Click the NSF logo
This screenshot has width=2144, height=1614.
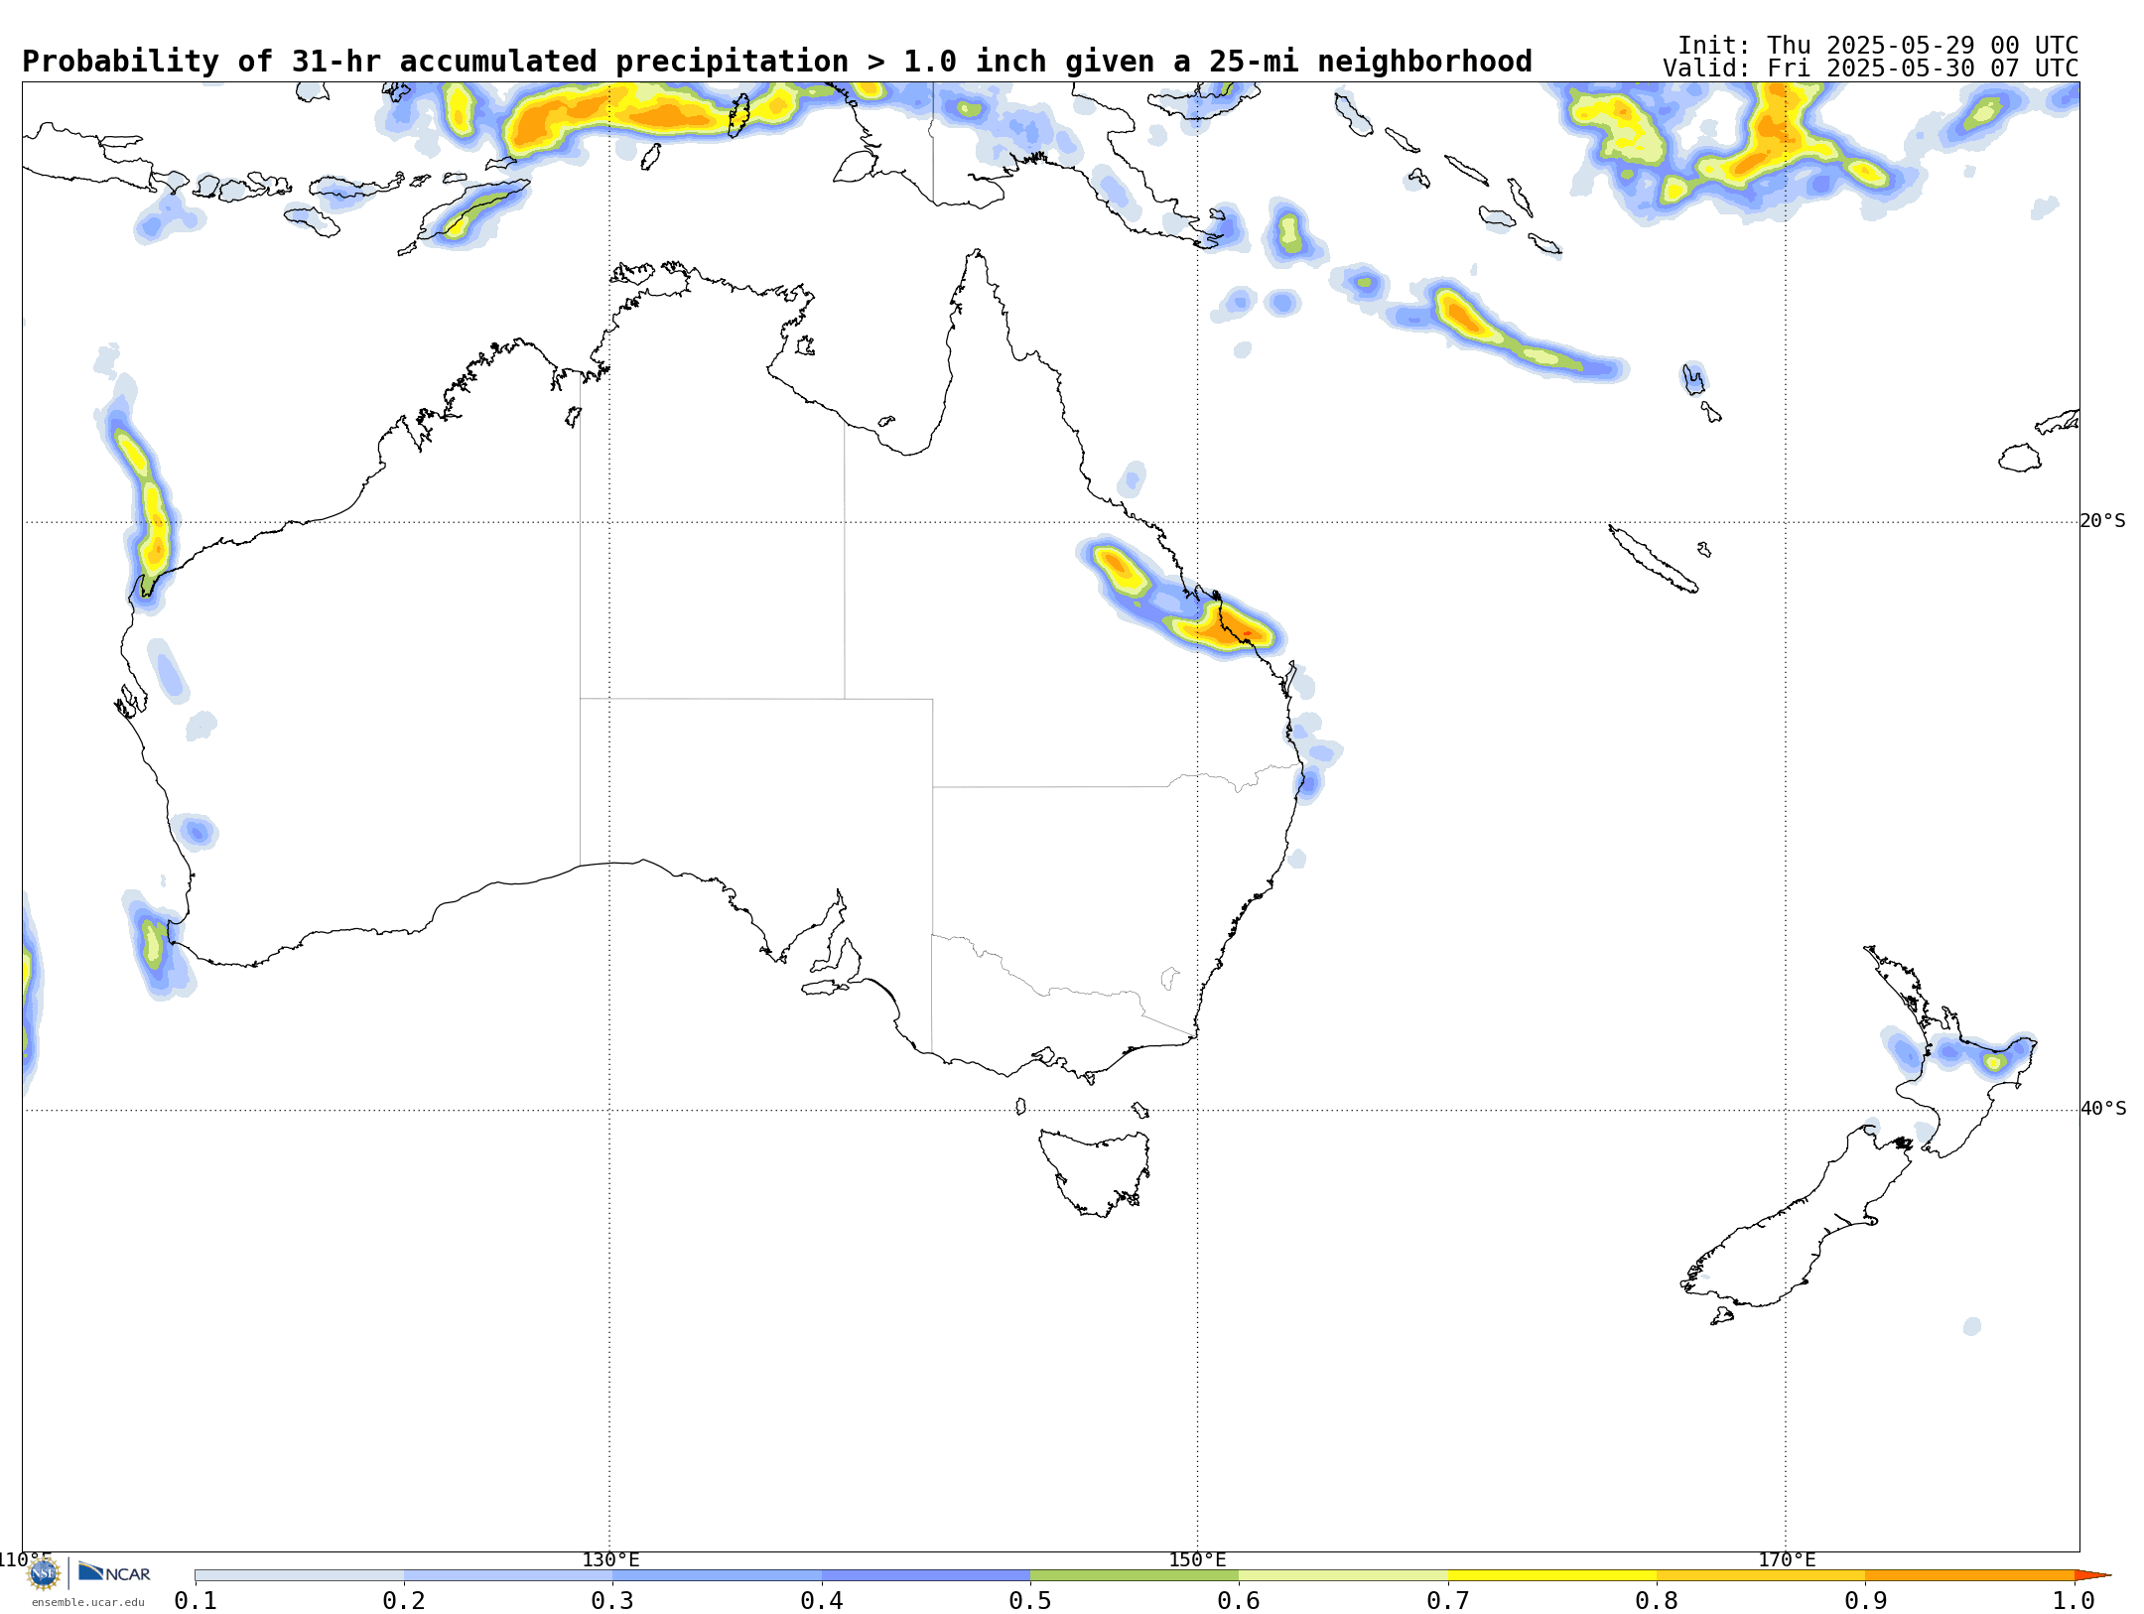point(44,1573)
